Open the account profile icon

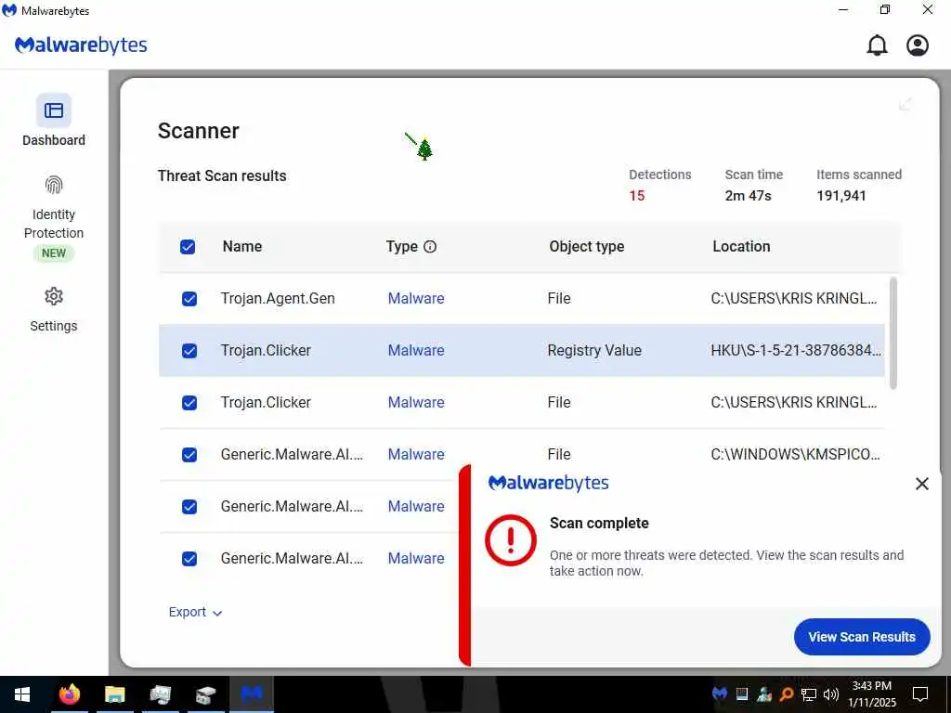tap(918, 45)
